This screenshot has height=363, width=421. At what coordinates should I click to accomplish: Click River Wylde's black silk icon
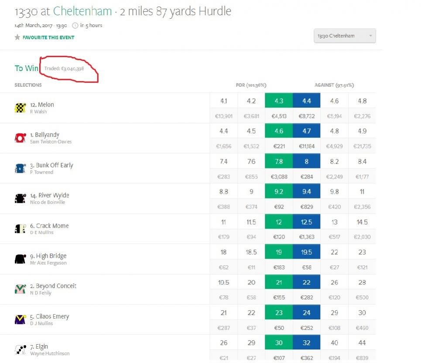point(21,199)
